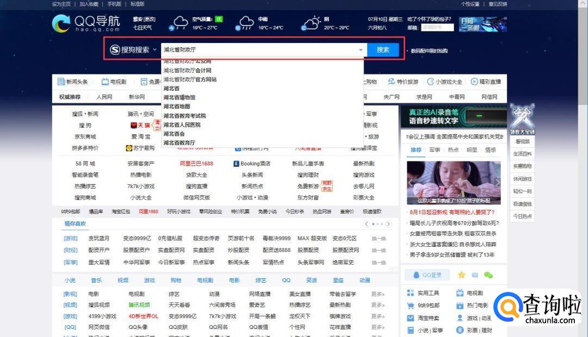Click 换一换 in the [财经] row
Image resolution: width=588 pixels, height=337 pixels.
tap(378, 250)
